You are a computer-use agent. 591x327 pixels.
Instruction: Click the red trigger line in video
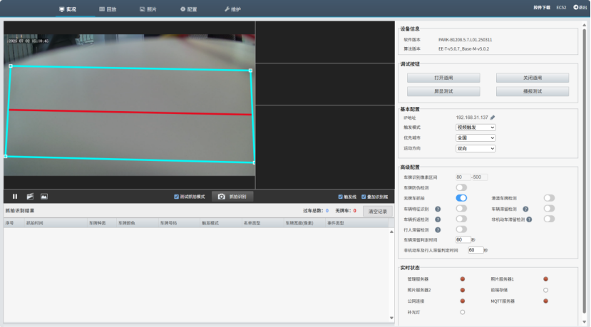pyautogui.click(x=130, y=112)
